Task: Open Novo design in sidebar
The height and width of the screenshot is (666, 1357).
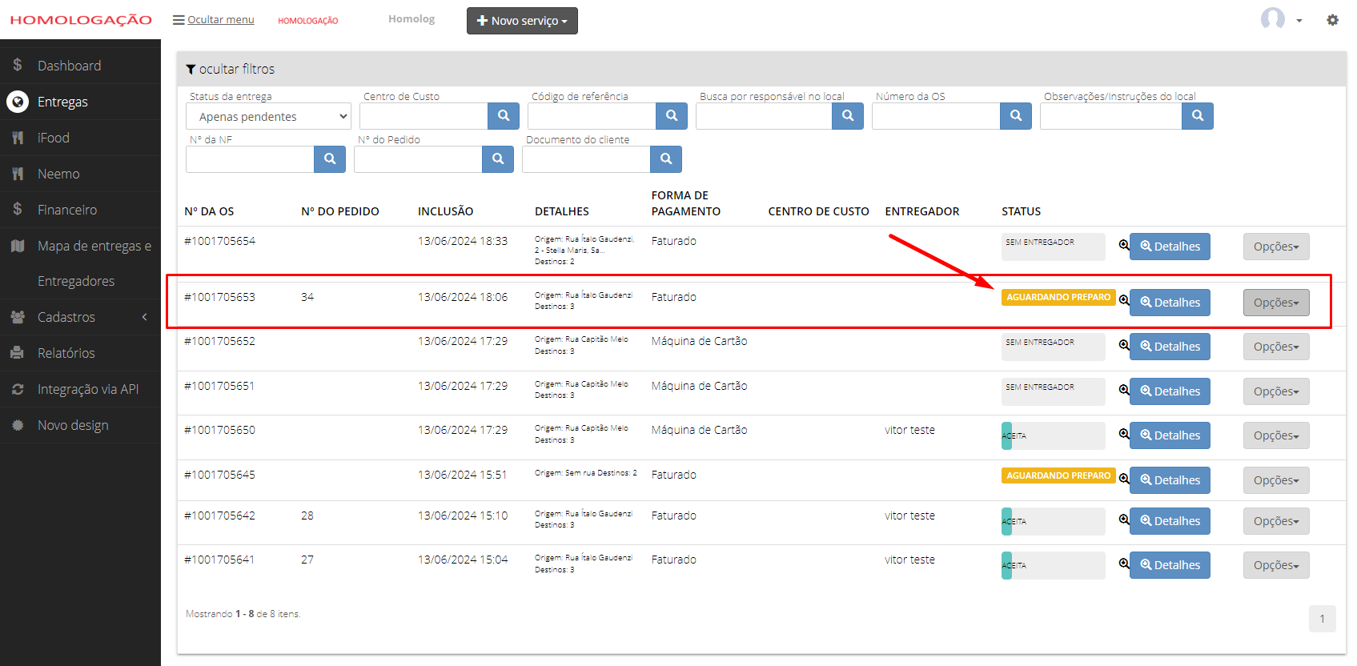Action: 80,425
